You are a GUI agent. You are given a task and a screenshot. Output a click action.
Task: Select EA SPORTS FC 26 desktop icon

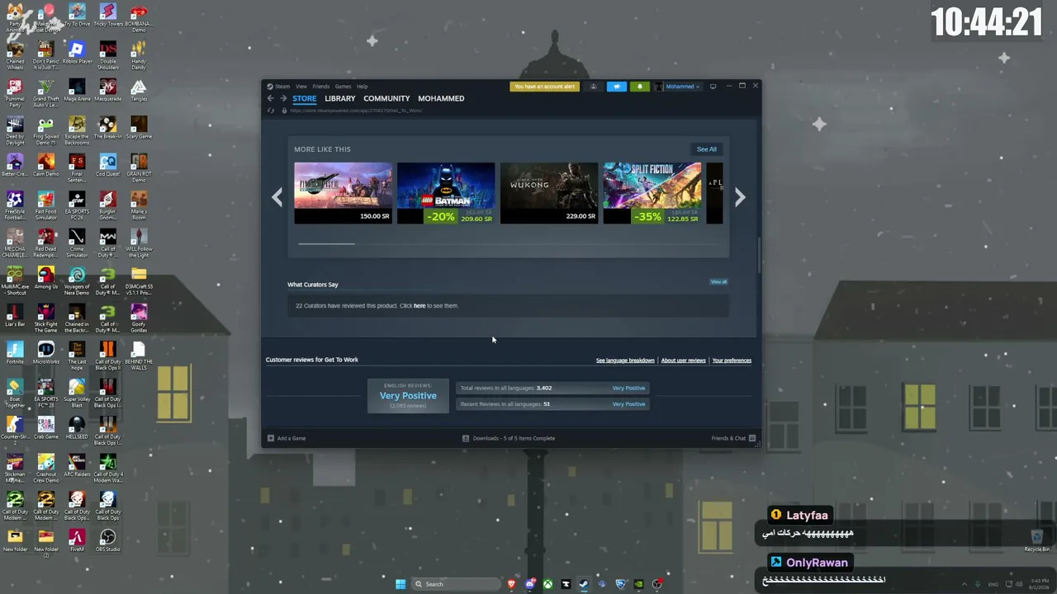pos(77,204)
